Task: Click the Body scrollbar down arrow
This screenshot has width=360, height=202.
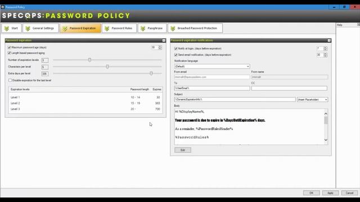Action: tap(326, 140)
